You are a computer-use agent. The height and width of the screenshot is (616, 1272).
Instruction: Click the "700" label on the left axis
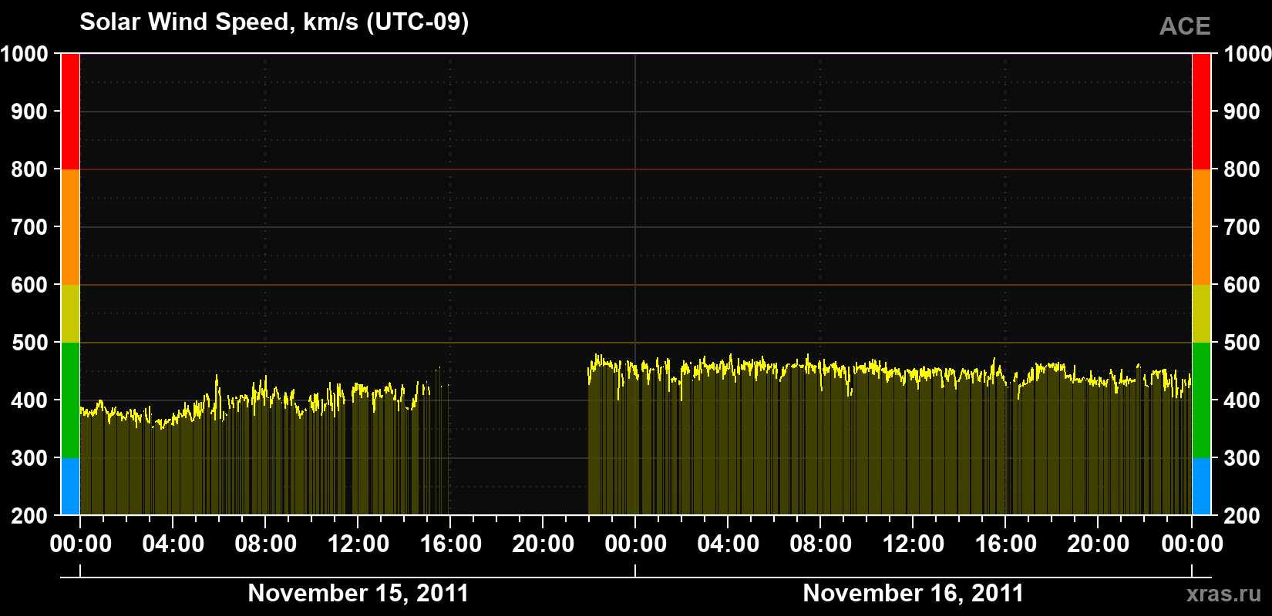[x=30, y=227]
